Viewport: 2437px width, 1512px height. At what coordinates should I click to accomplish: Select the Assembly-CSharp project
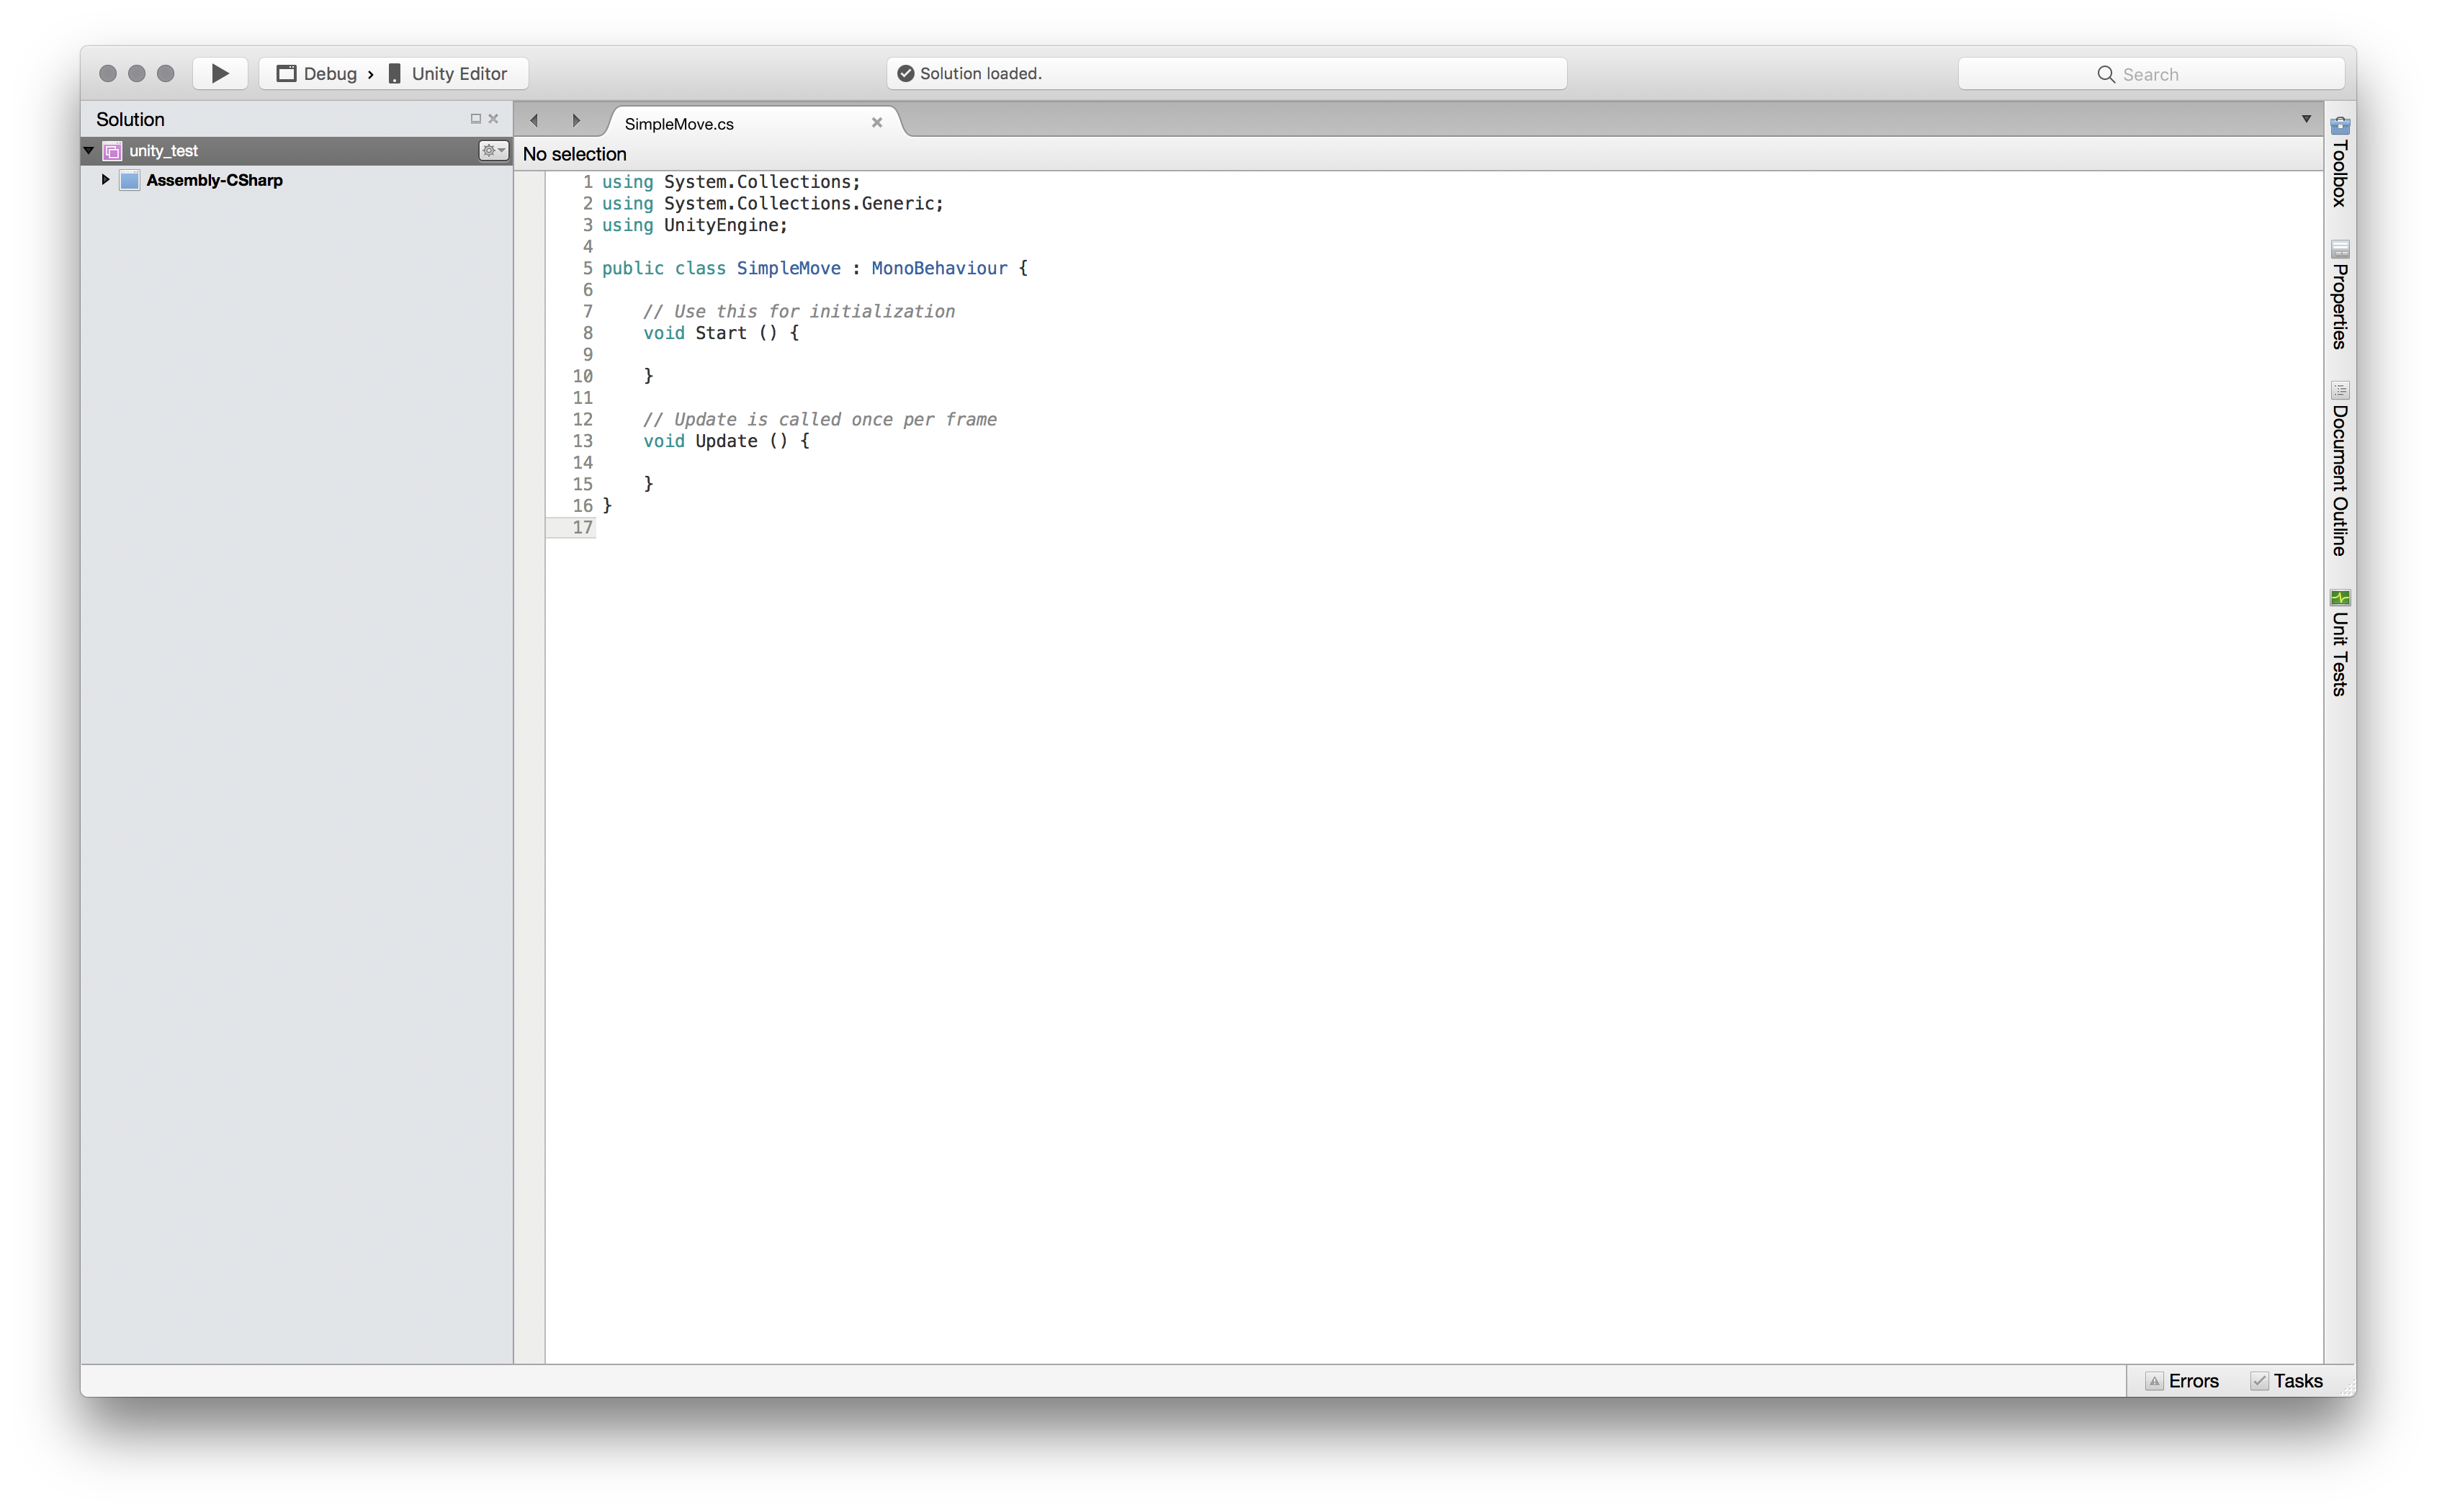[x=214, y=180]
